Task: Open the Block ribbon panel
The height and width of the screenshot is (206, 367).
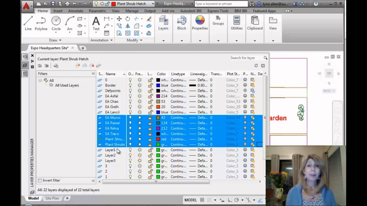Action: tap(181, 23)
